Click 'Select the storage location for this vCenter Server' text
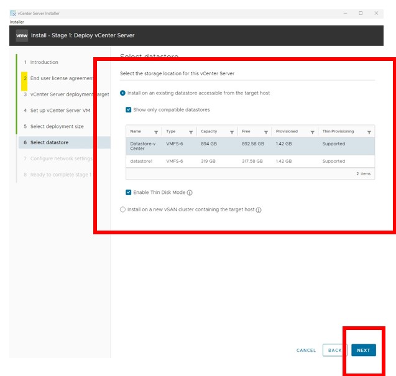 click(177, 73)
